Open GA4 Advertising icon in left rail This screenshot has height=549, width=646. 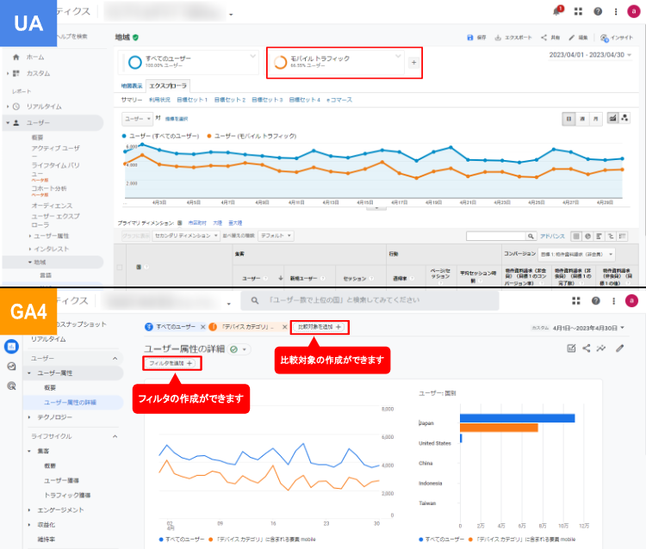[x=11, y=386]
